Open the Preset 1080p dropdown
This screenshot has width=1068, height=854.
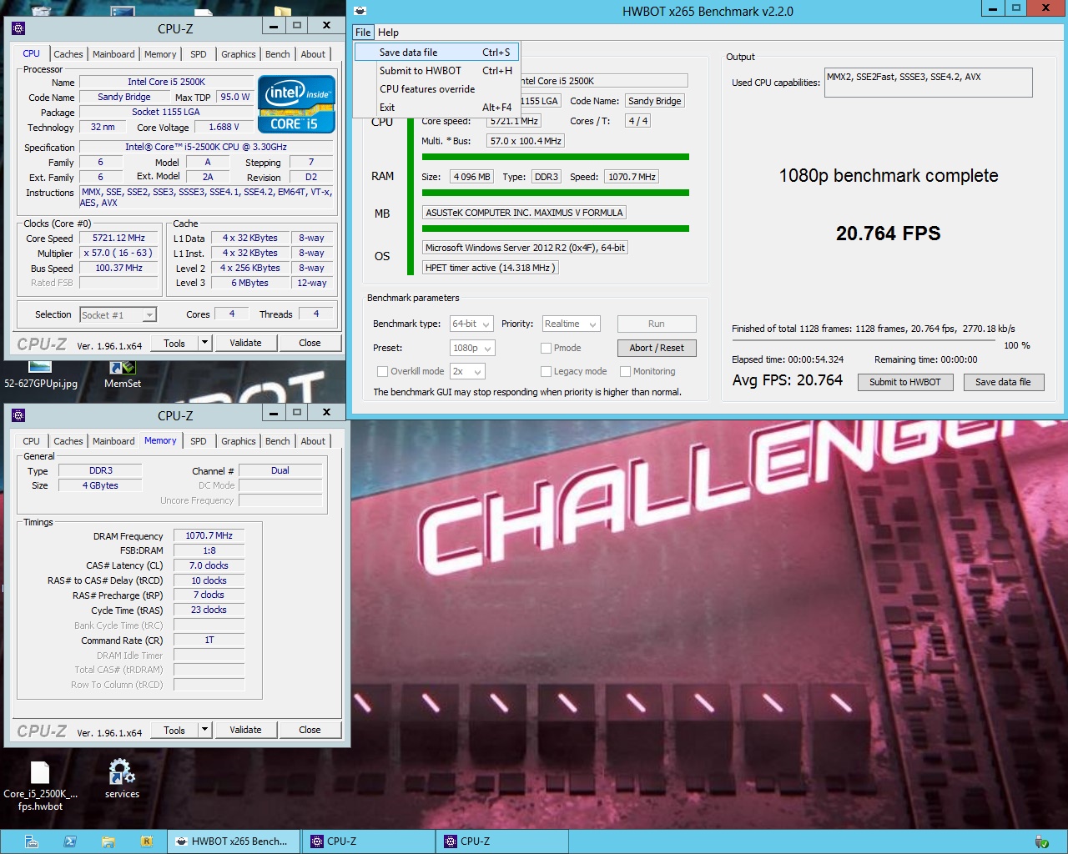pyautogui.click(x=471, y=348)
